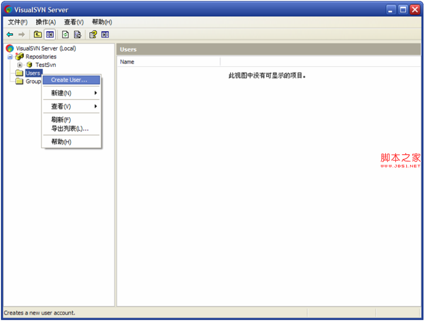The height and width of the screenshot is (321, 425).
Task: Click the submenu arrow next to 新建(N)
Action: 96,93
